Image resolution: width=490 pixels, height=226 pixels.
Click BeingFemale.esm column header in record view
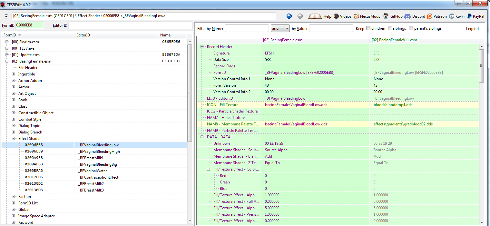click(315, 40)
